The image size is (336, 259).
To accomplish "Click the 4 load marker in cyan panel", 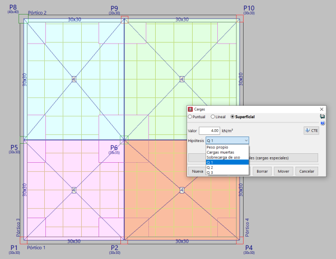I will [74, 79].
